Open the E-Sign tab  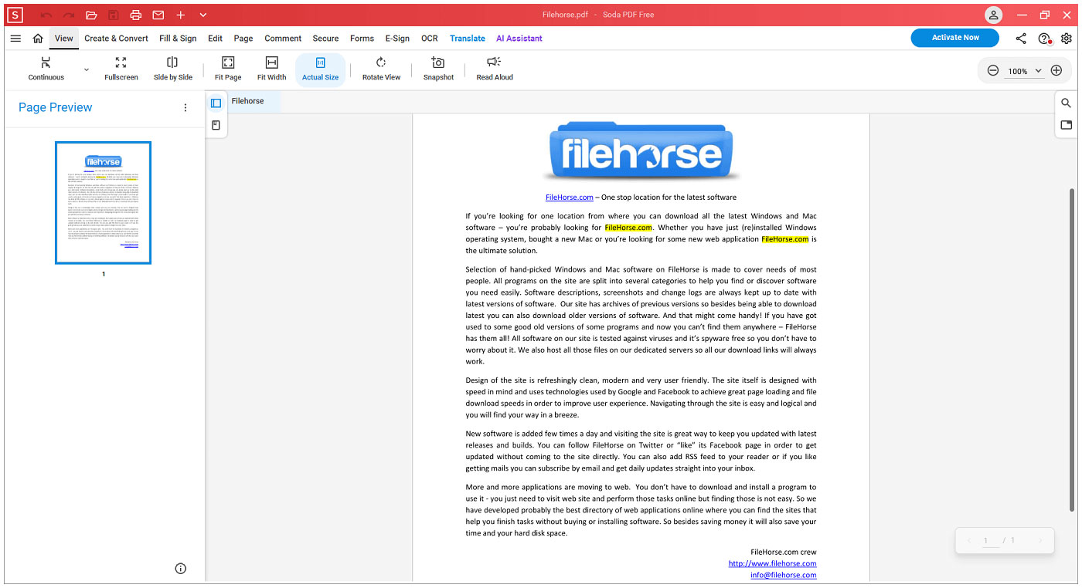click(x=397, y=38)
